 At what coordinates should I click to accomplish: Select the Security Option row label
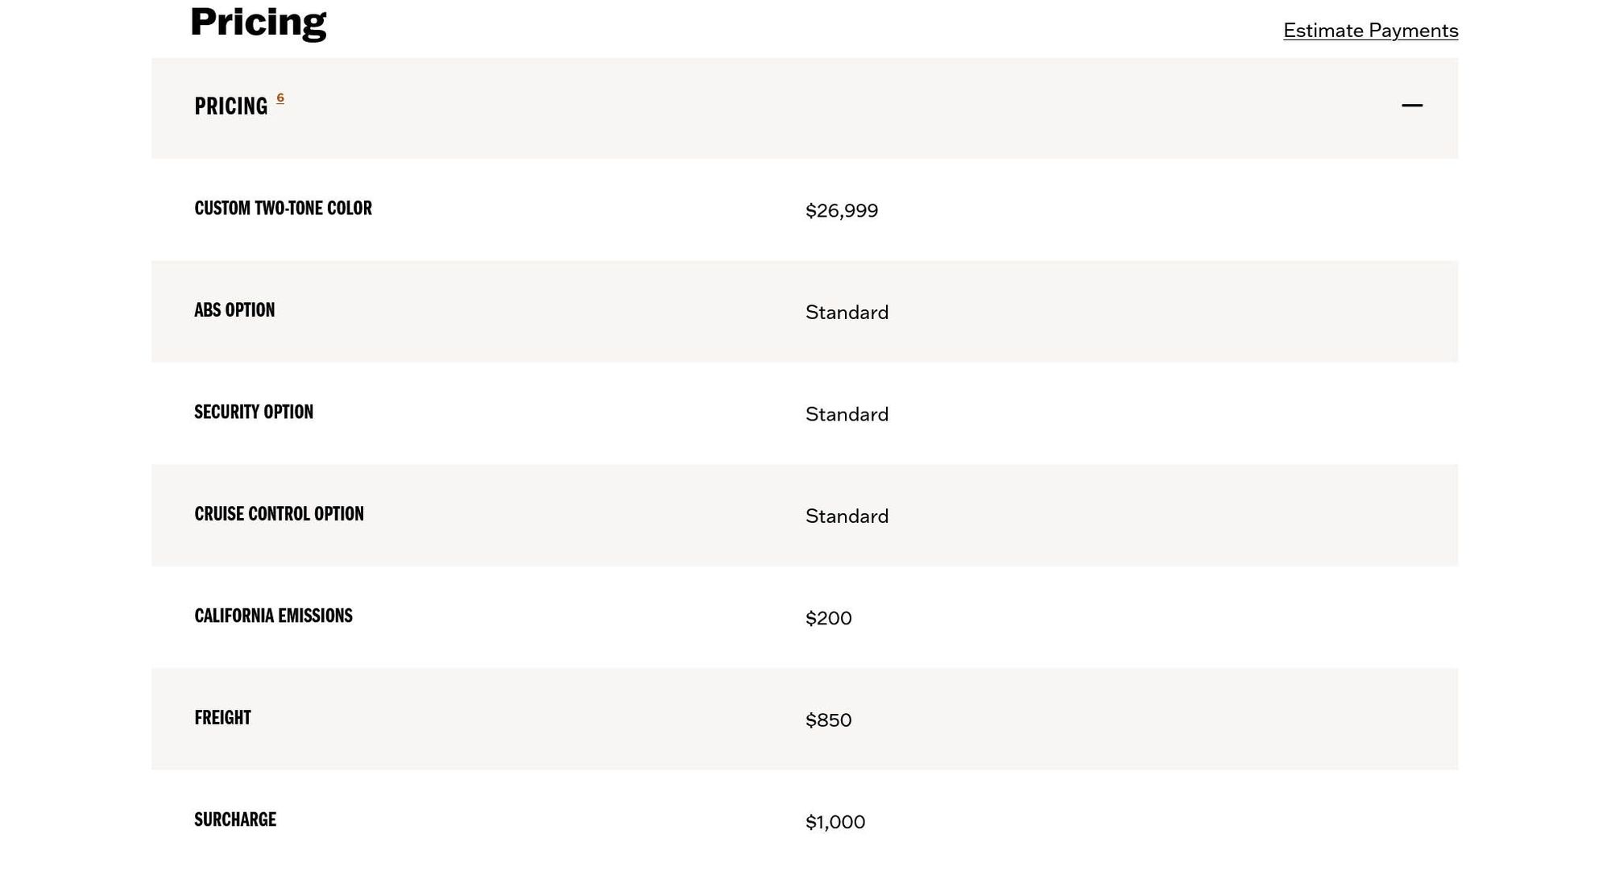254,413
